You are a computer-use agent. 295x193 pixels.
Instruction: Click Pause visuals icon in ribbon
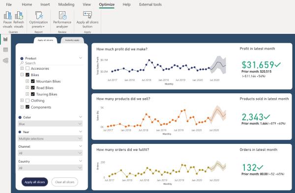7,15
